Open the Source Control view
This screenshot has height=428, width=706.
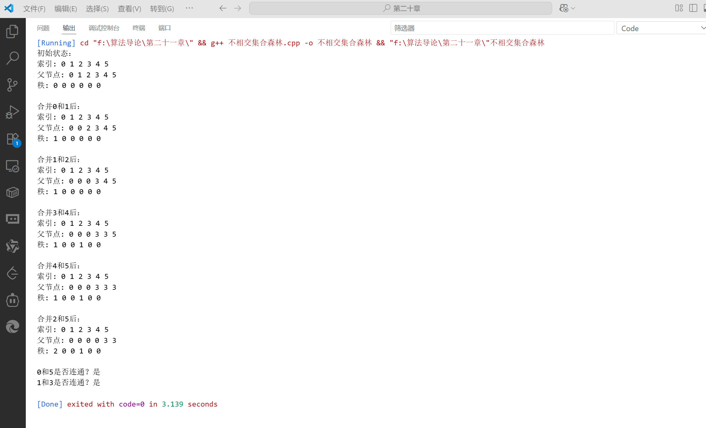[x=12, y=85]
